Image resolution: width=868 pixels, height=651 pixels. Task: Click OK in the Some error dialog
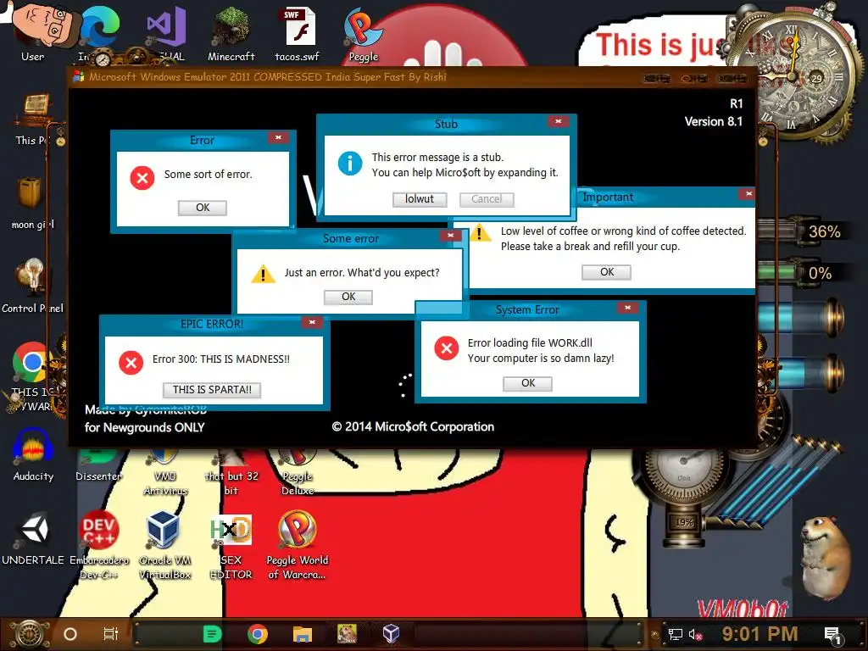point(348,297)
